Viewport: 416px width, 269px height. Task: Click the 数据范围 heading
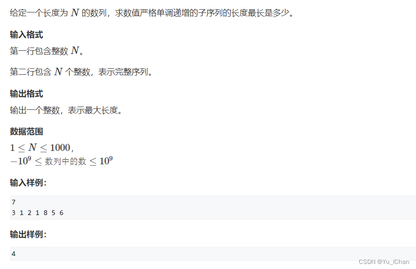26,132
